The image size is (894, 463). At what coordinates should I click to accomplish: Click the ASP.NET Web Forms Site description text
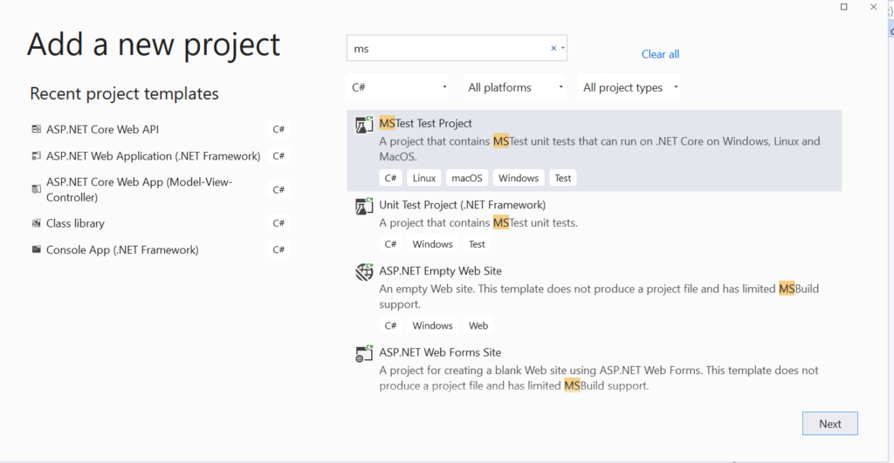coord(599,378)
